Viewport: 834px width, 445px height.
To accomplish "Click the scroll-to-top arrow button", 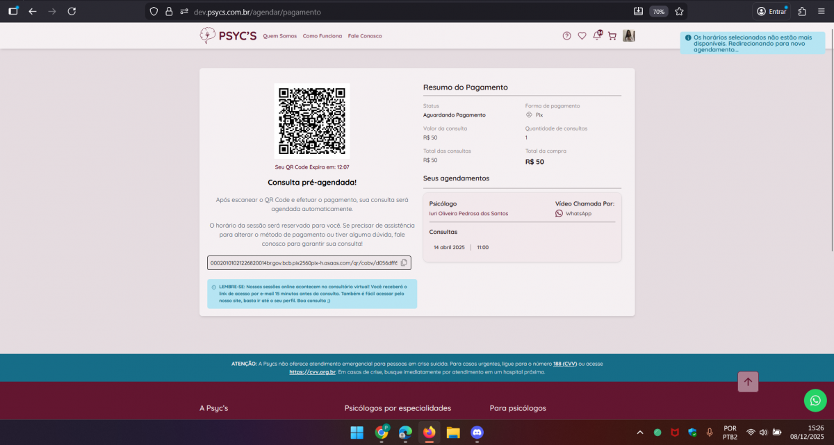I will pos(748,382).
